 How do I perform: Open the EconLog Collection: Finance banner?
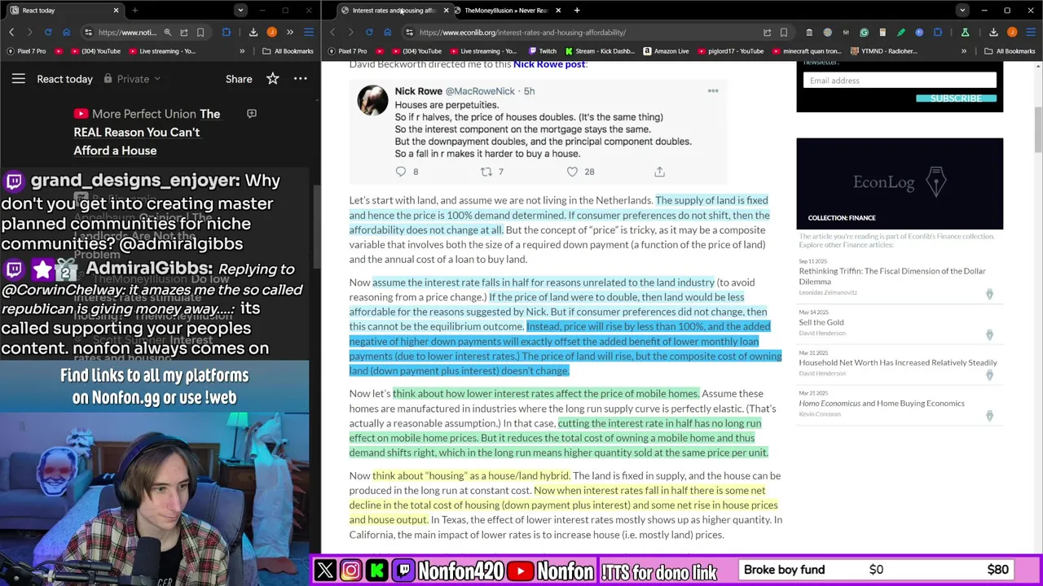click(x=900, y=184)
